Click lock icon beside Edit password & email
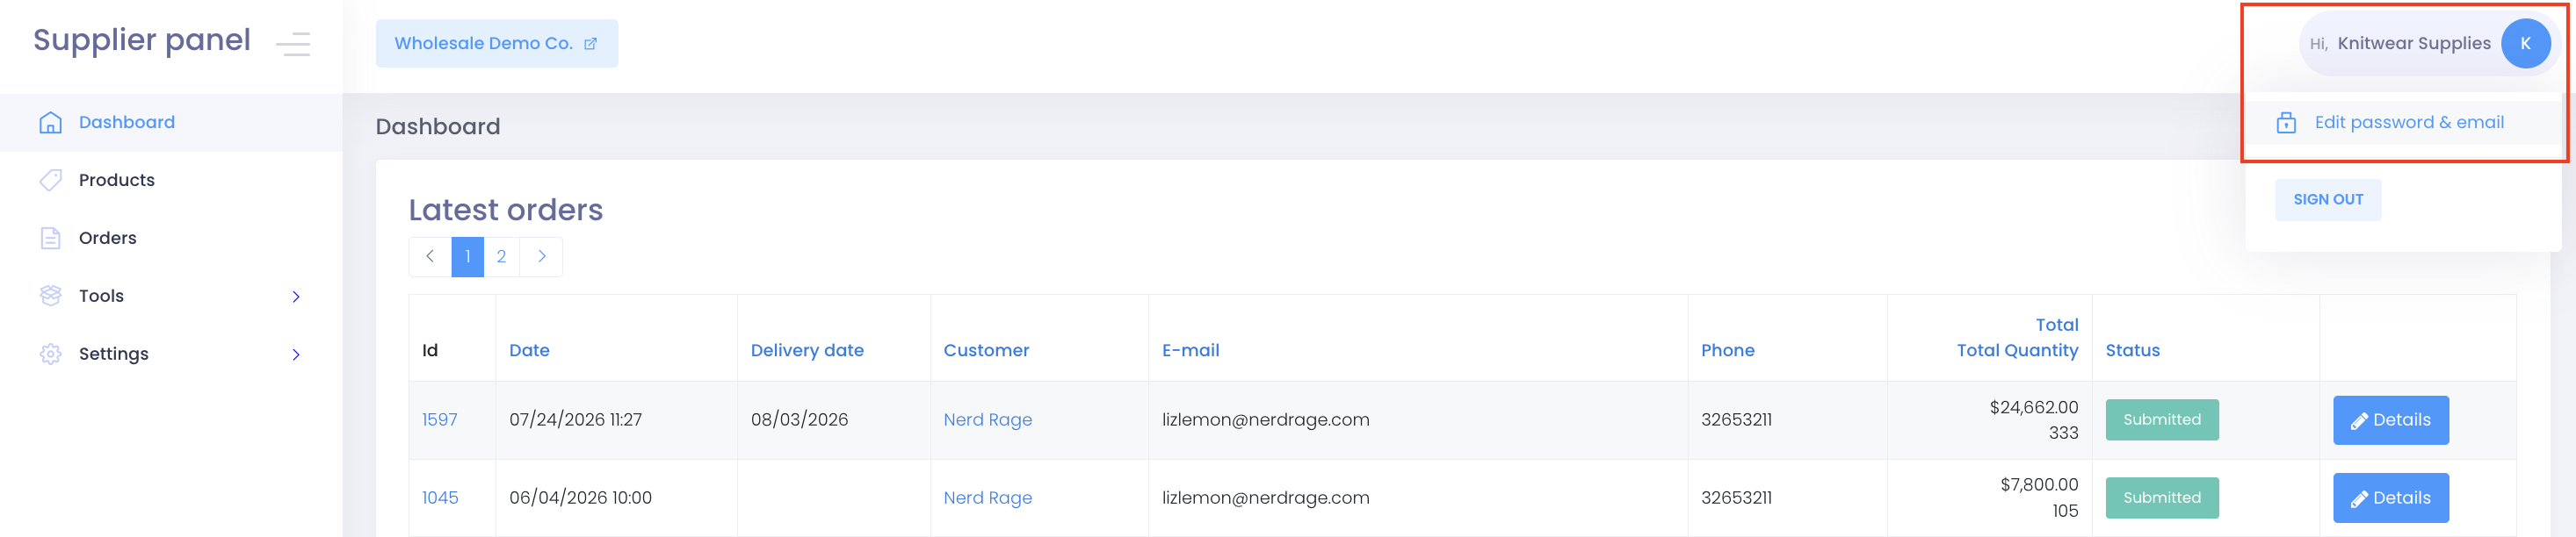The image size is (2576, 537). pos(2286,123)
